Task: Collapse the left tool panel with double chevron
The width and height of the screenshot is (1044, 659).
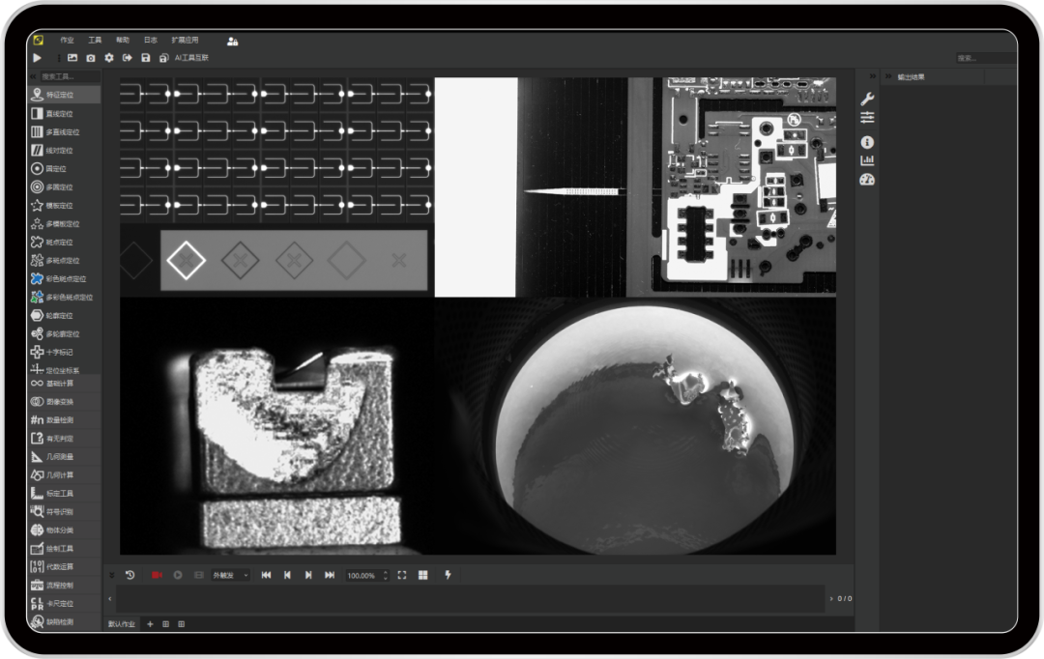Action: [x=33, y=76]
